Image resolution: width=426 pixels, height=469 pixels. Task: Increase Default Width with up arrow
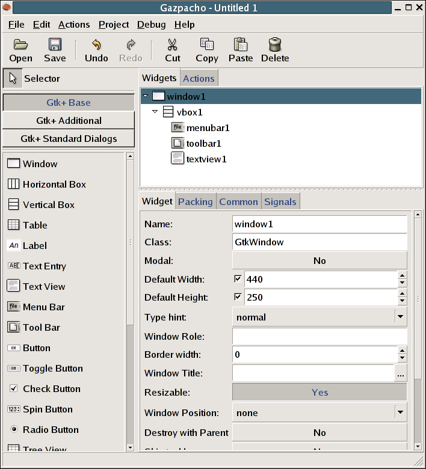(x=403, y=275)
